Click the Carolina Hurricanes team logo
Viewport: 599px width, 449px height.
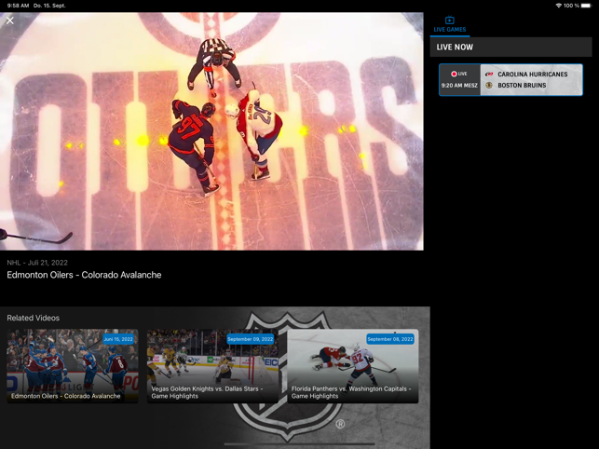(x=488, y=75)
